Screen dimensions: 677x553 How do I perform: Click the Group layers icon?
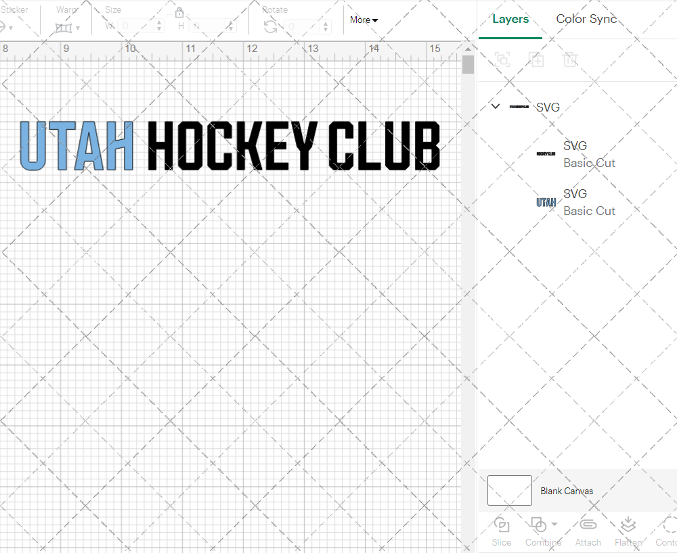[502, 59]
